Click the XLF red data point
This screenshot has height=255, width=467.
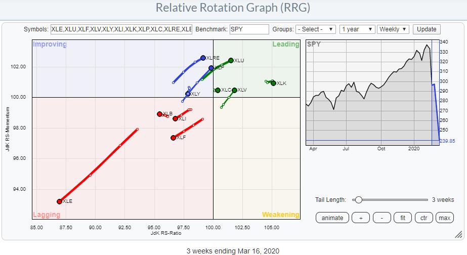(173, 138)
